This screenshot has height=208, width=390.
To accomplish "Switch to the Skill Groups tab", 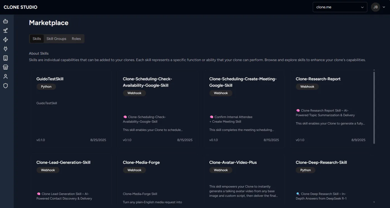I will pyautogui.click(x=56, y=39).
